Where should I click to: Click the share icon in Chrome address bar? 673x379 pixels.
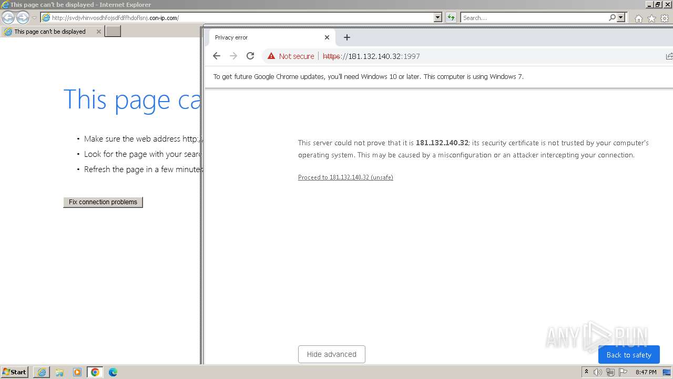point(669,56)
